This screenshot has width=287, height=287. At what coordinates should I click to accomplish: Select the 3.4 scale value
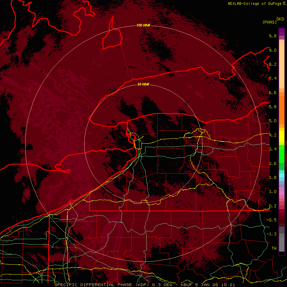click(273, 149)
